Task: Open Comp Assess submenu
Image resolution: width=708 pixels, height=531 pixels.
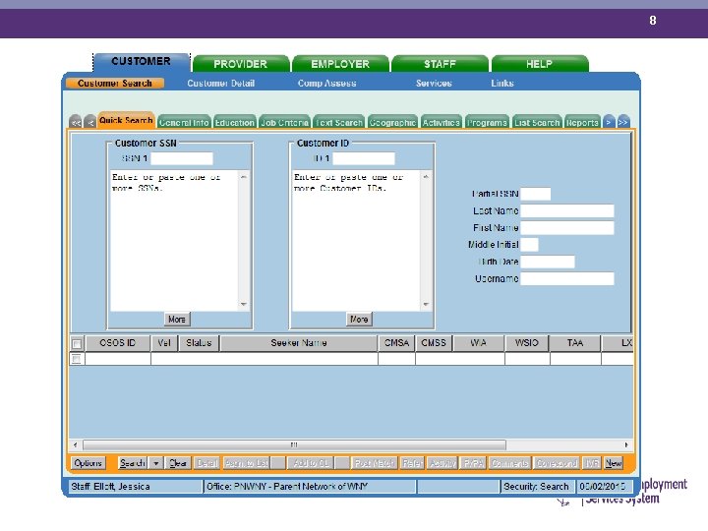Action: point(326,83)
